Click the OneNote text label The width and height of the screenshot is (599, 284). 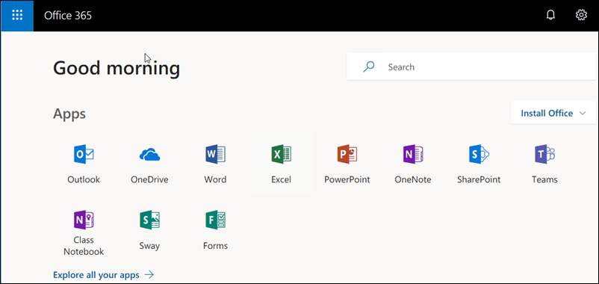click(413, 179)
